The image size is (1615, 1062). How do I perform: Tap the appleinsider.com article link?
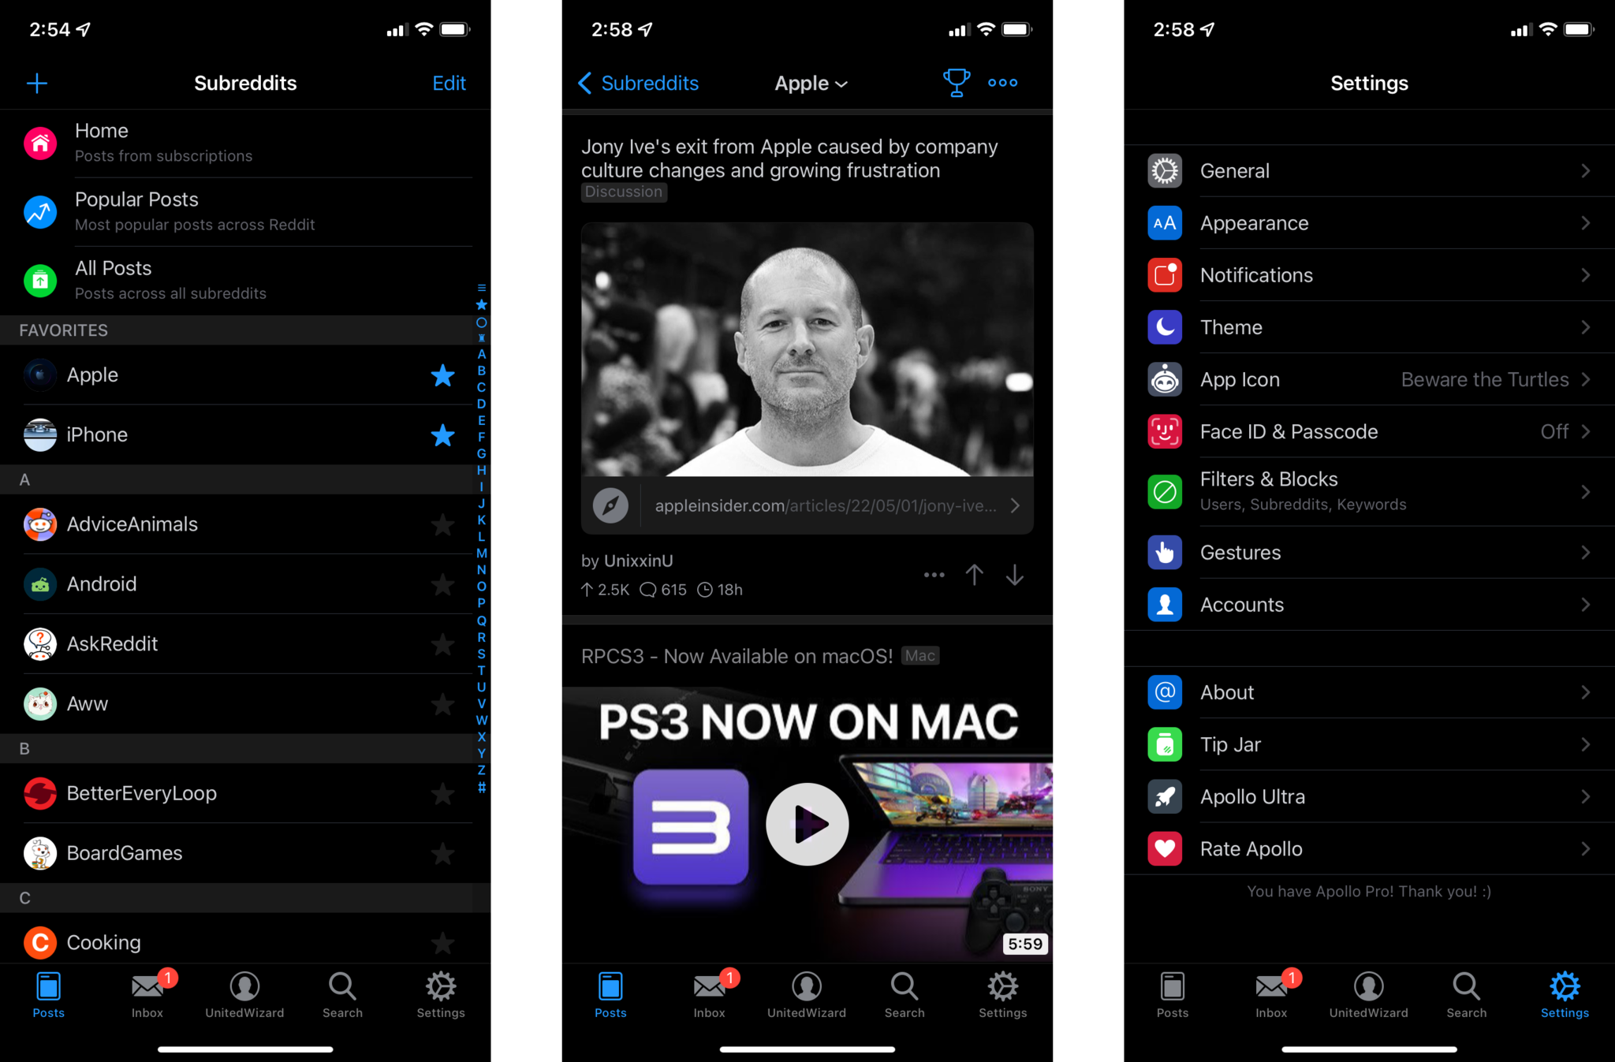pos(808,505)
